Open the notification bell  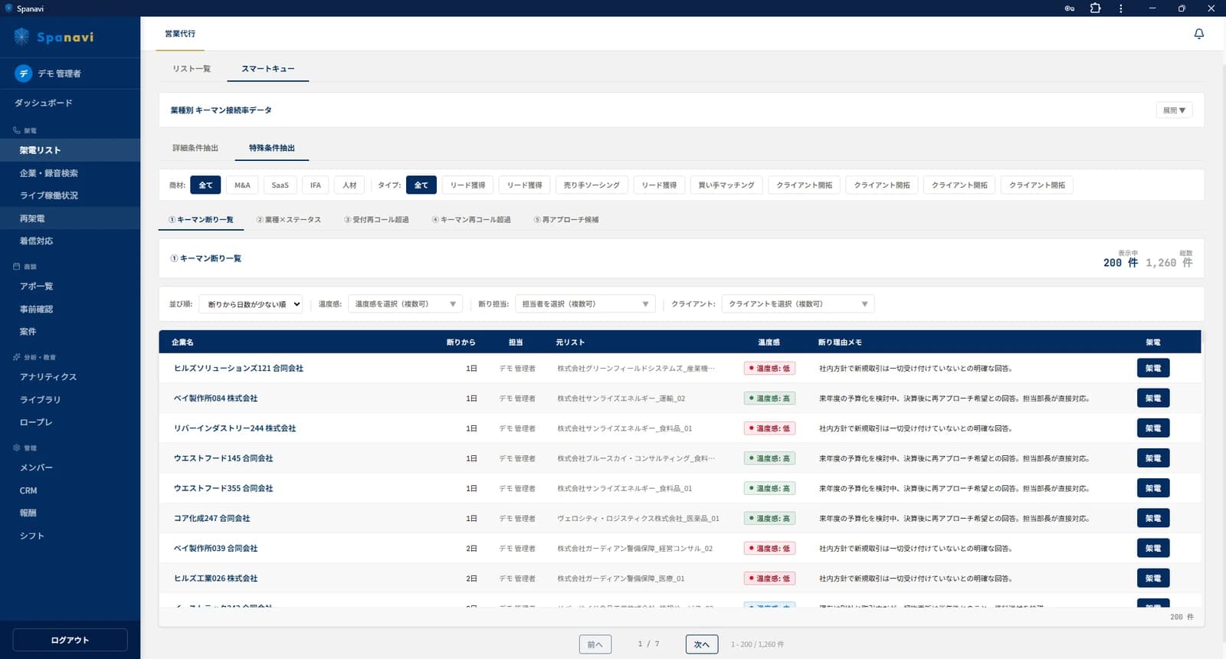click(x=1199, y=34)
